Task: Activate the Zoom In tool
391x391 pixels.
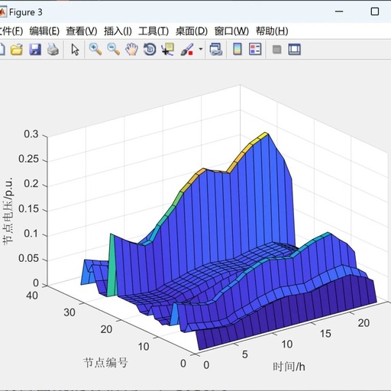Action: tap(95, 49)
